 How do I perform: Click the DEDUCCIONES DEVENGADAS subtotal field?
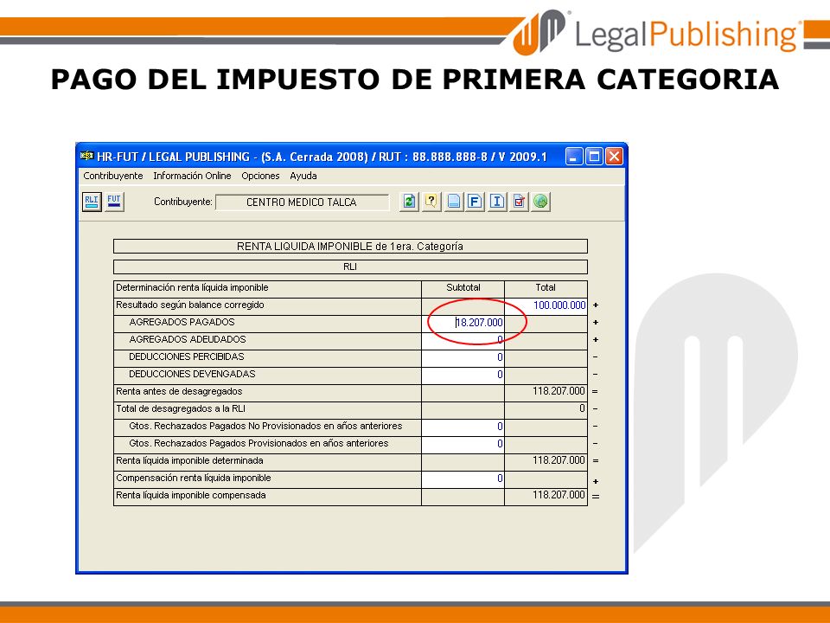click(x=463, y=375)
